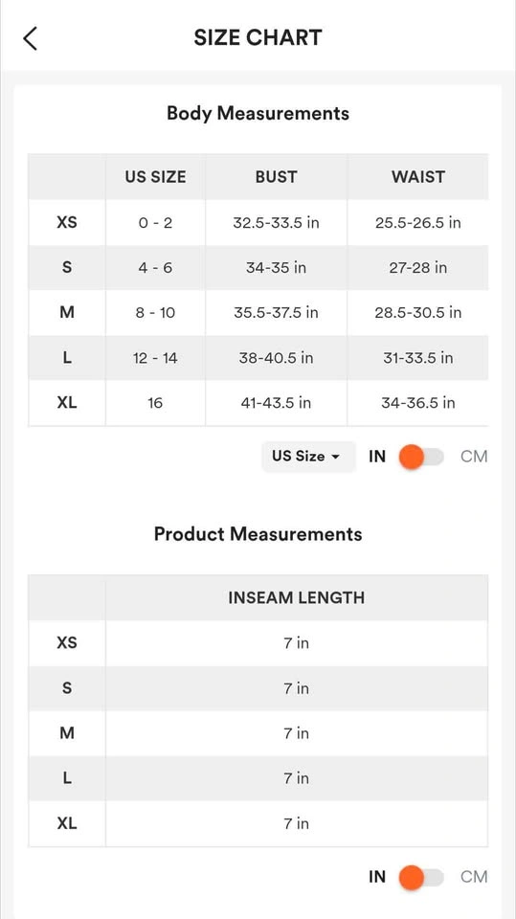Select IN label under Body Measurements
This screenshot has width=516, height=919.
pyautogui.click(x=377, y=457)
